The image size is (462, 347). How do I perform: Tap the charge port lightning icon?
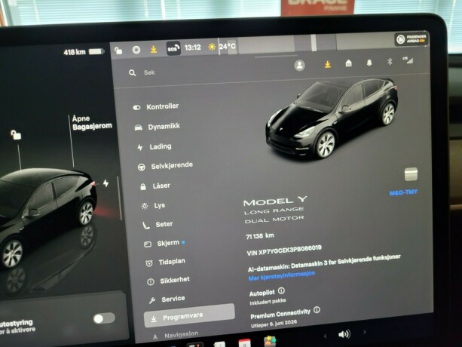106,183
